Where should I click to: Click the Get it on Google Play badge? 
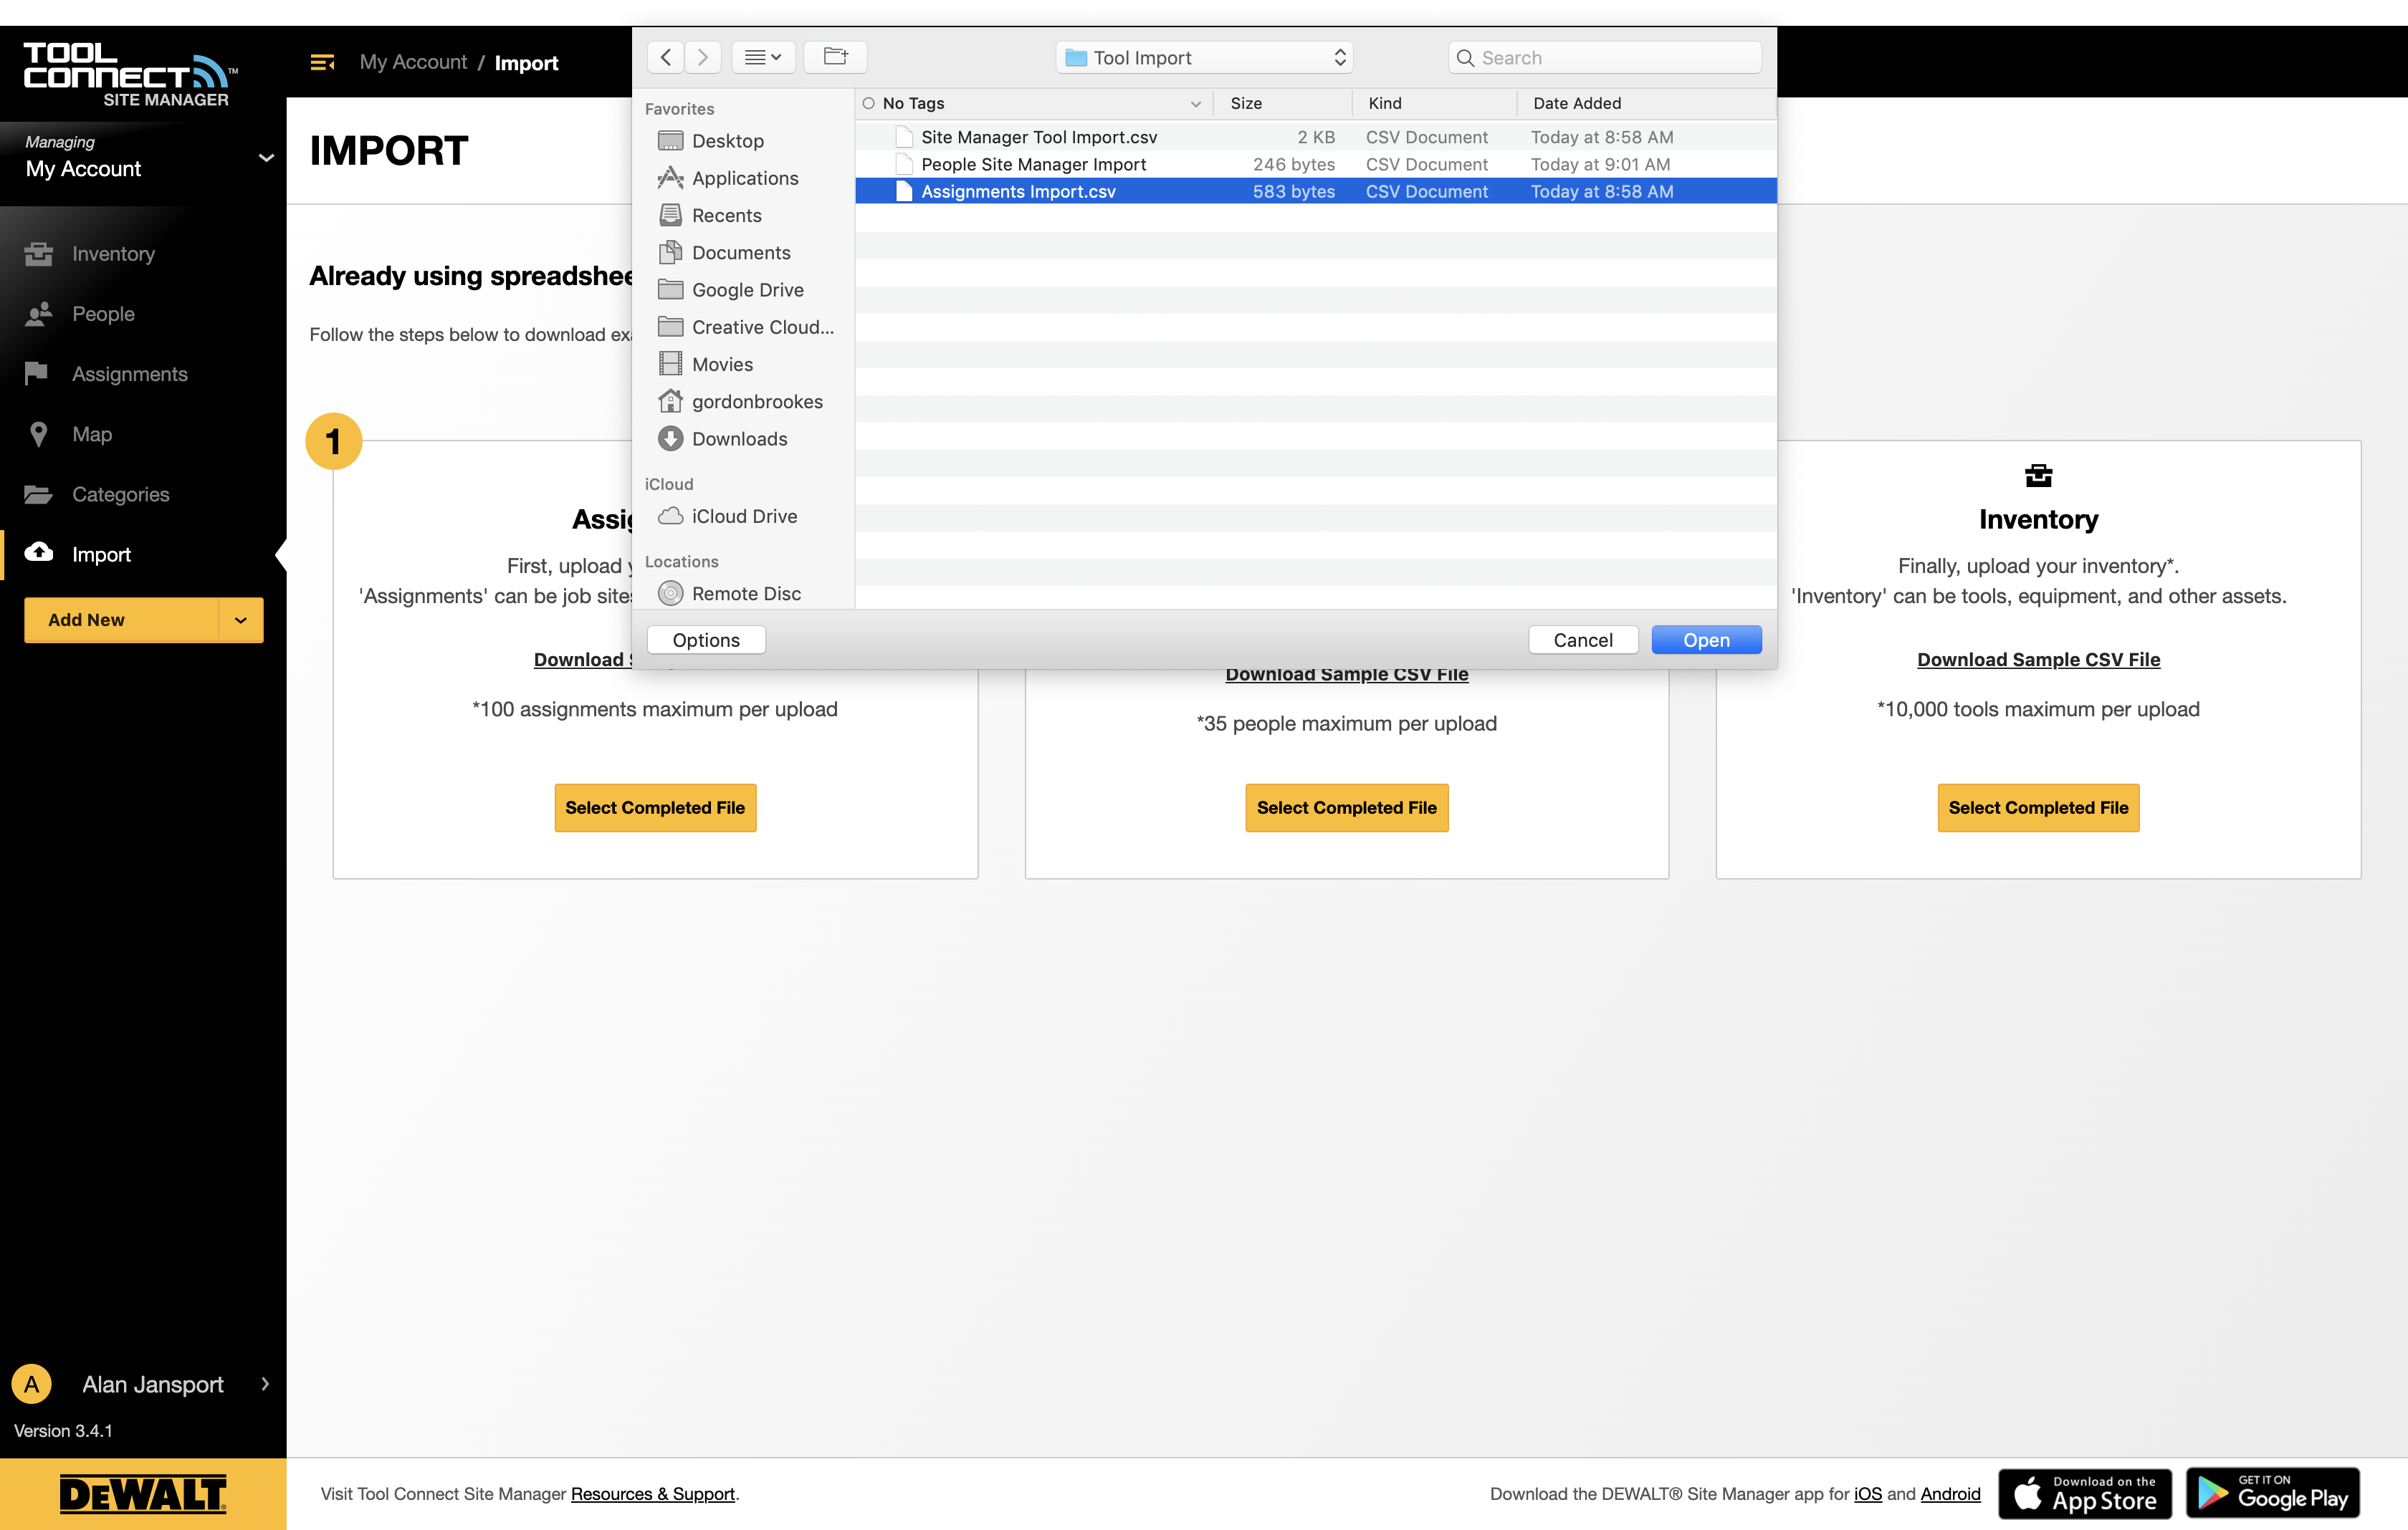pos(2273,1494)
